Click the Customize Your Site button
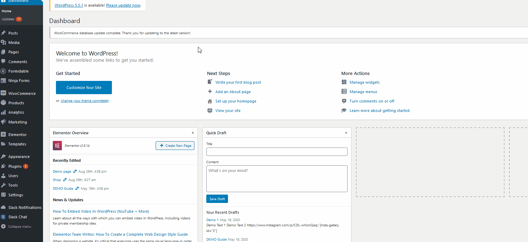 (84, 88)
